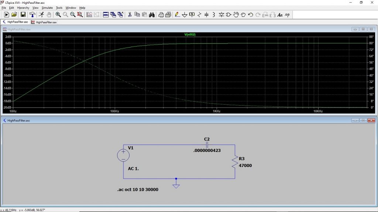Click the V(n002) trace label
The width and height of the screenshot is (378, 212).
click(x=190, y=34)
